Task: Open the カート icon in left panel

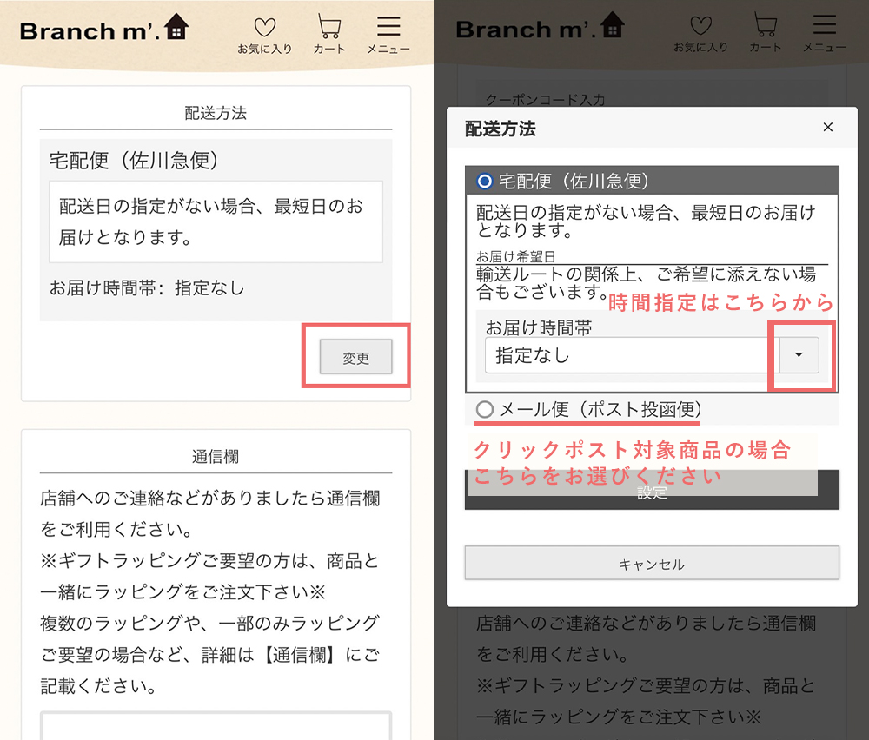Action: click(x=329, y=33)
